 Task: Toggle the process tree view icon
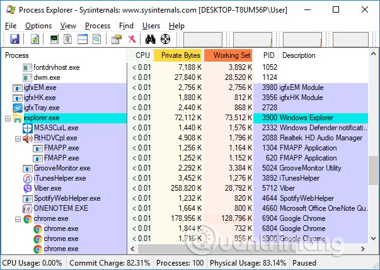click(68, 39)
